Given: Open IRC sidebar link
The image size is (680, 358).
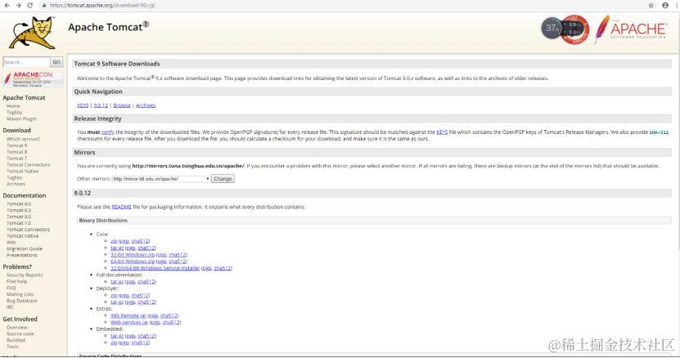Looking at the screenshot, I should (10, 307).
